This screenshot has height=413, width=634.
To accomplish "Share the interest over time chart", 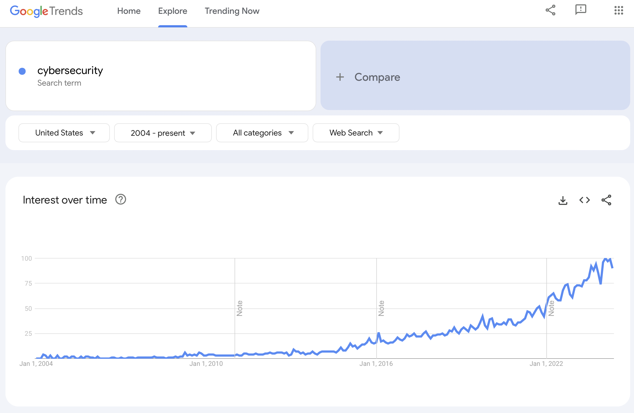I will [x=606, y=200].
